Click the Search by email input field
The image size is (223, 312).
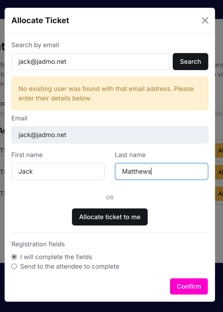pos(90,62)
